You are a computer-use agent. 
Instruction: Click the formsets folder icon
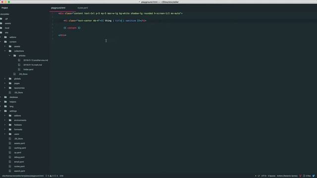[10, 130]
